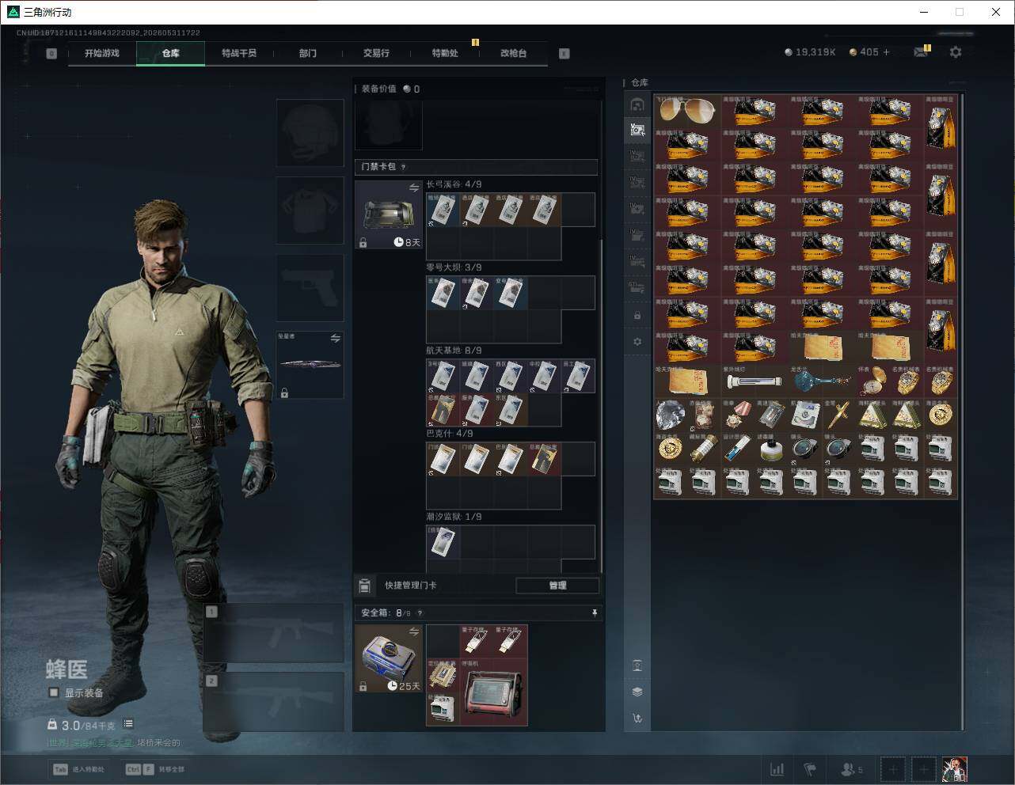The width and height of the screenshot is (1015, 785).
Task: Click the swap icon on knife slot
Action: click(x=335, y=339)
